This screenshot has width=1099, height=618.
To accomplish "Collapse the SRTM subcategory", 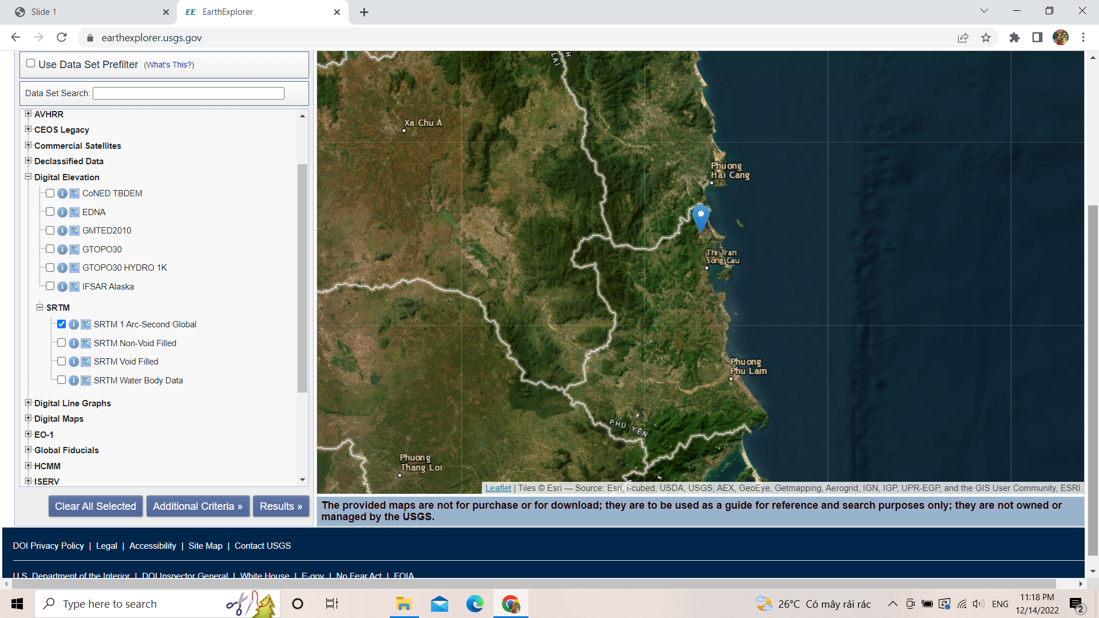I will click(x=40, y=307).
